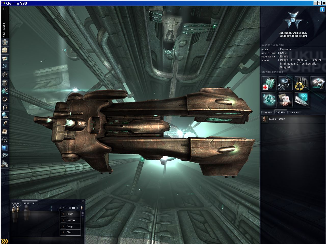The height and width of the screenshot is (244, 326).
Task: Open the Wallet card icon in sidebar
Action: tap(5, 50)
